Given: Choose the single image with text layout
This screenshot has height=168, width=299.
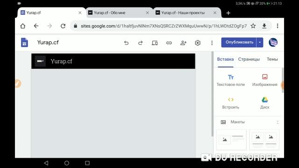Looking at the screenshot, I should point(231,140).
